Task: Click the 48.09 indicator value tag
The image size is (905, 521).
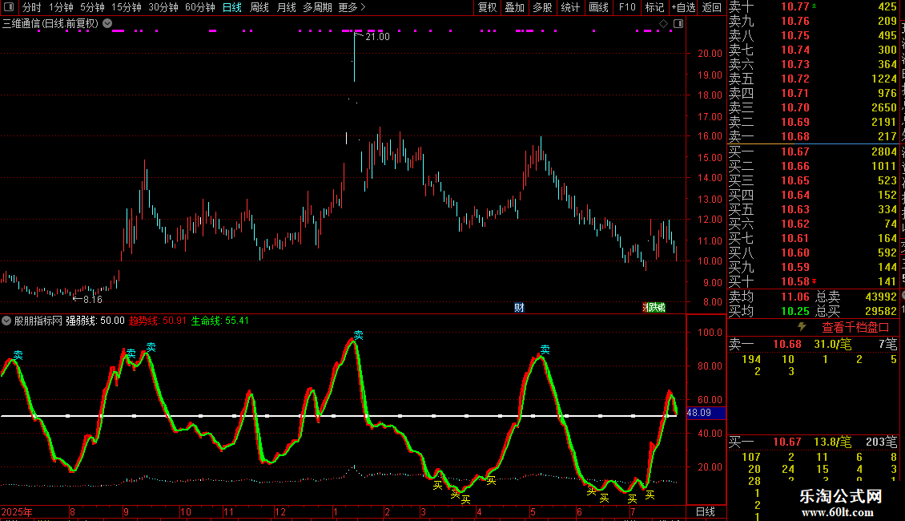Action: [x=706, y=413]
